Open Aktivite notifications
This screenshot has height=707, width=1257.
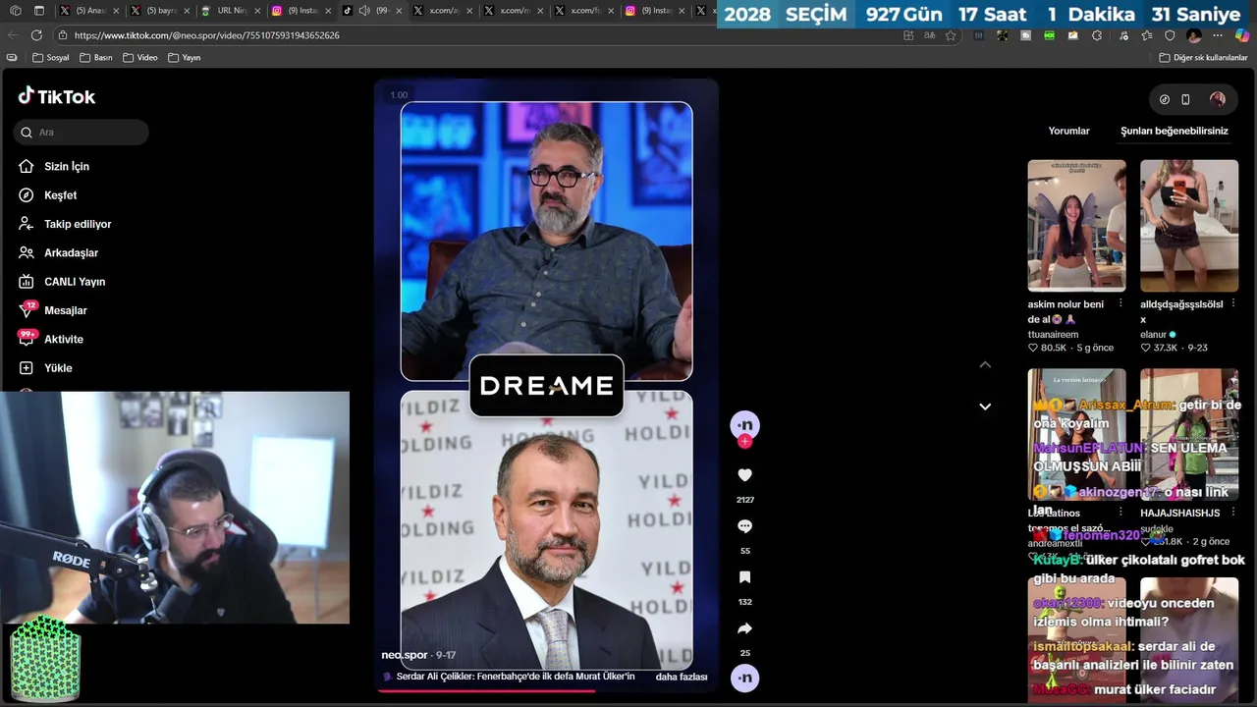(64, 339)
